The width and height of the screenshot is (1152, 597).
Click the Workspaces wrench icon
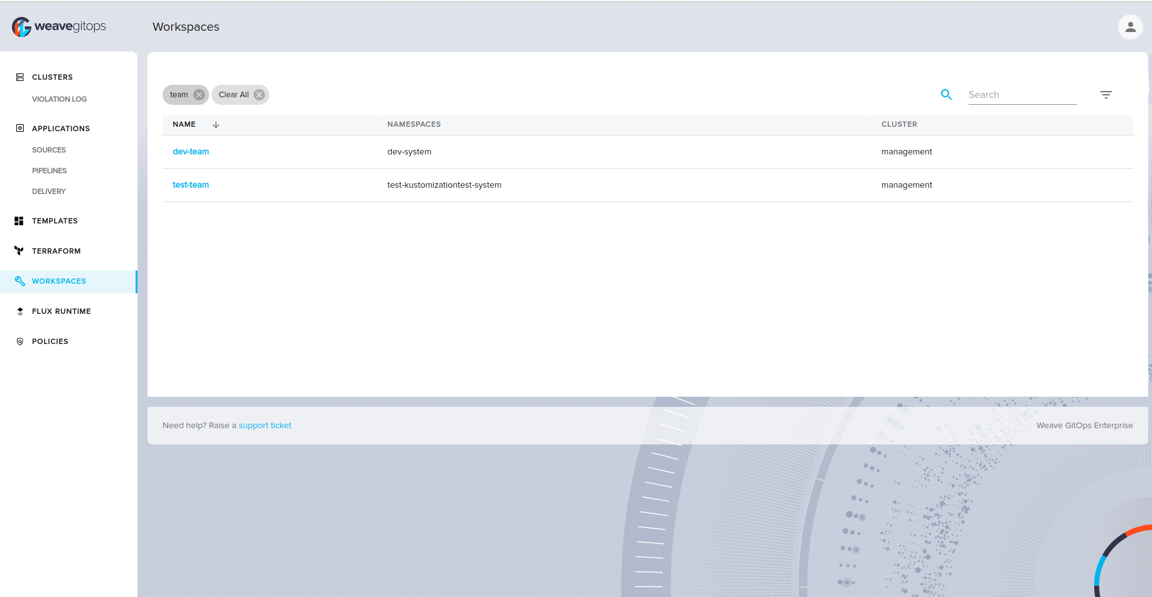19,281
